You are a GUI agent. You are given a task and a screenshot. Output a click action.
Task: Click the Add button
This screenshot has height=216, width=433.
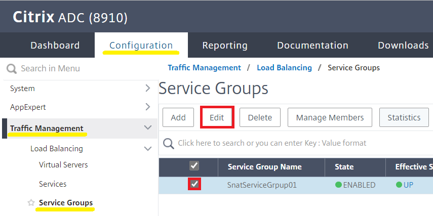[x=178, y=117]
